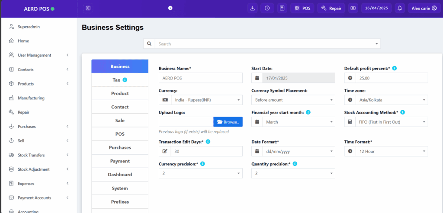Click info icon beside Stock Accounting Method

(x=402, y=112)
